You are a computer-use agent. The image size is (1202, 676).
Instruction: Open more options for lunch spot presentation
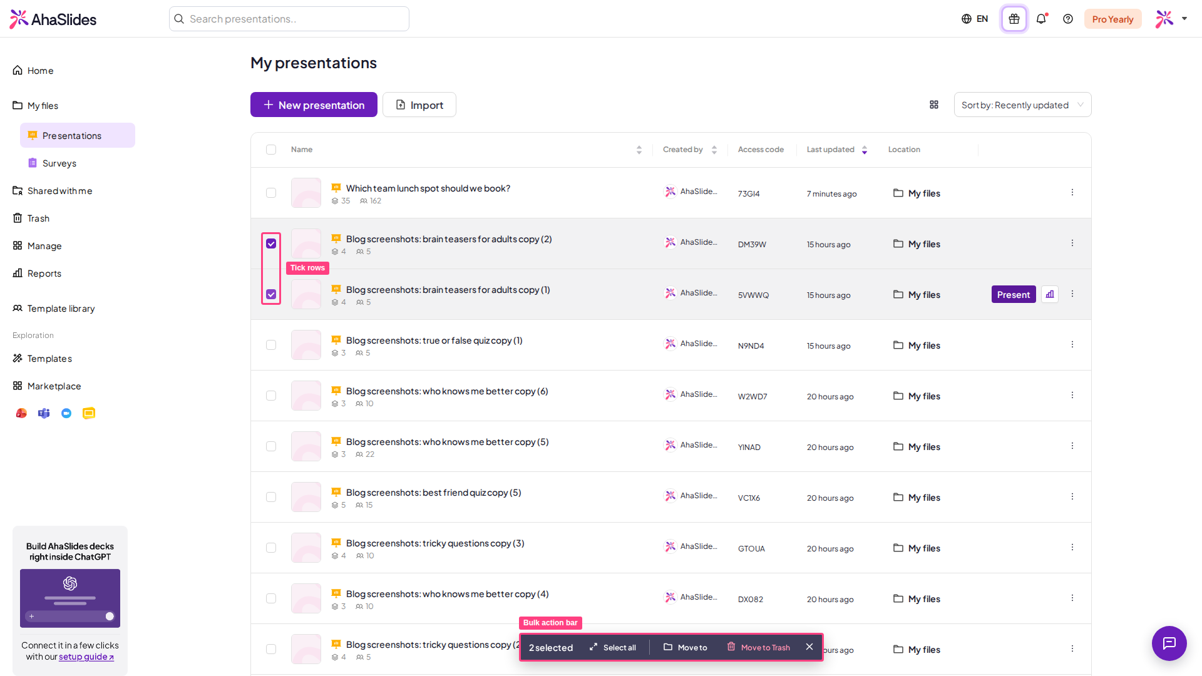(x=1072, y=193)
